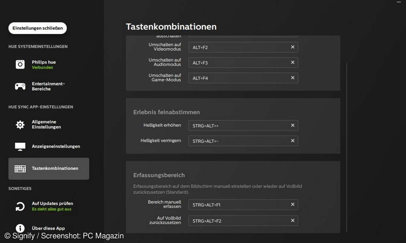Click the Helligkeit erhöhen label
This screenshot has height=243, width=406.
pyautogui.click(x=162, y=125)
